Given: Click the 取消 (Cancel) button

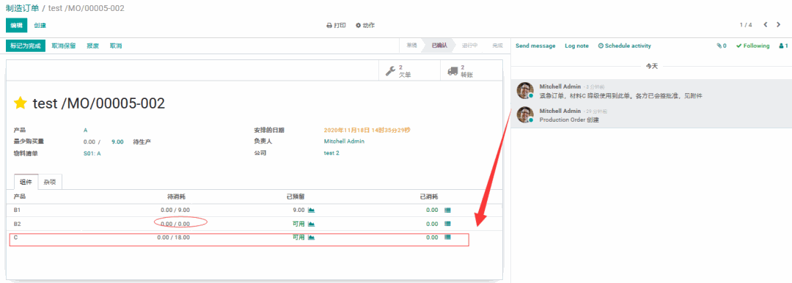Looking at the screenshot, I should coord(116,46).
